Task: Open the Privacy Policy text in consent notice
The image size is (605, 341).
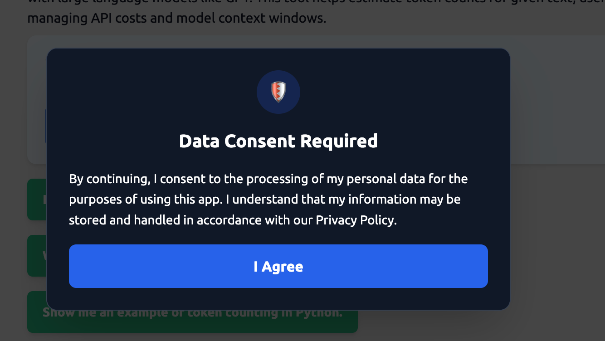Action: click(x=355, y=220)
